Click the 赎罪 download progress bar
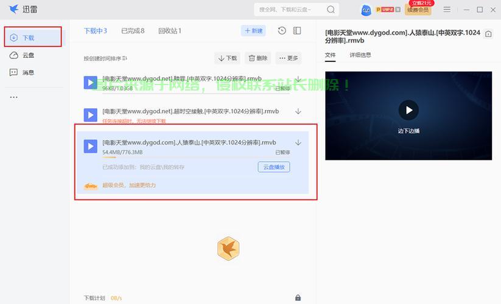 coord(196,93)
